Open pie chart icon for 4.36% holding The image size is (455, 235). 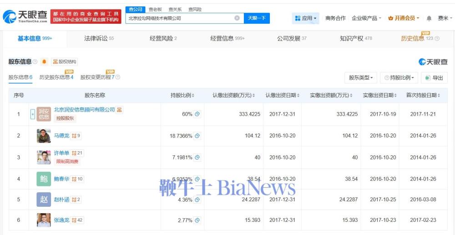[x=197, y=199]
